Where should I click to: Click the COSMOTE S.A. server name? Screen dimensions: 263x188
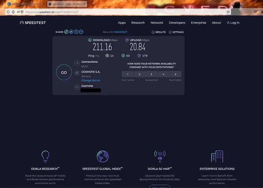point(91,72)
